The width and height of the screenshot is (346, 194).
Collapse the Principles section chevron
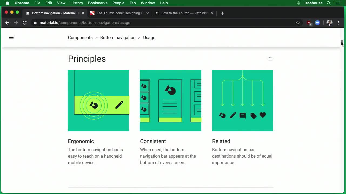pyautogui.click(x=270, y=57)
